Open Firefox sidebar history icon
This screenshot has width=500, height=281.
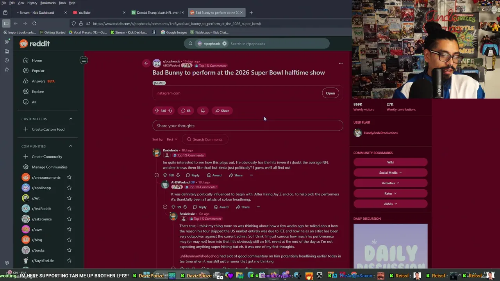point(7,60)
